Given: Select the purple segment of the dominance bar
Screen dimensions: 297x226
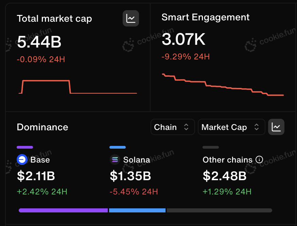Looking at the screenshot, I should pos(63,210).
